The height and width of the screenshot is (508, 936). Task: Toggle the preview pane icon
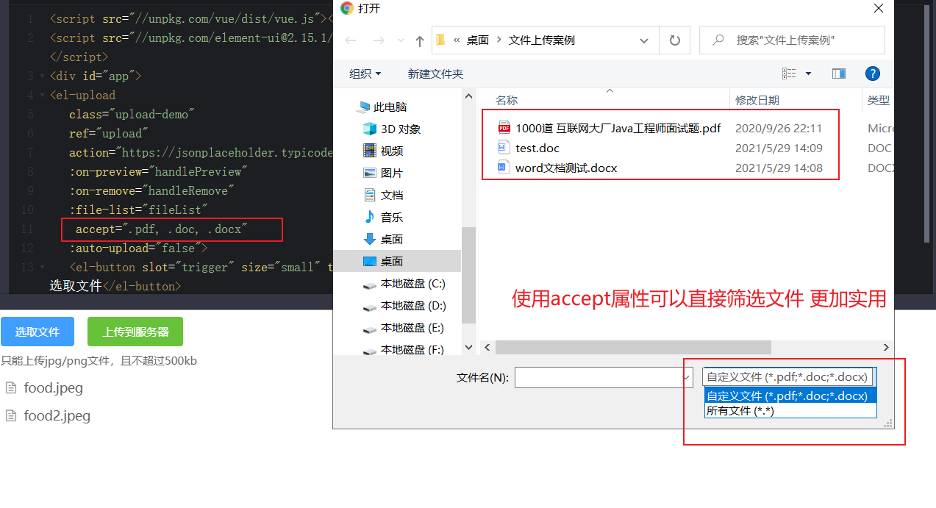tap(839, 74)
